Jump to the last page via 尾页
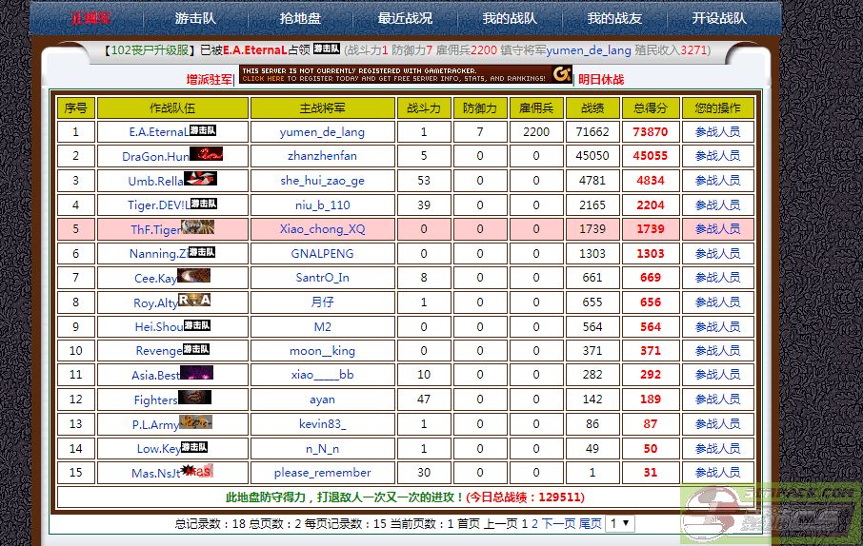The image size is (863, 546). tap(591, 524)
